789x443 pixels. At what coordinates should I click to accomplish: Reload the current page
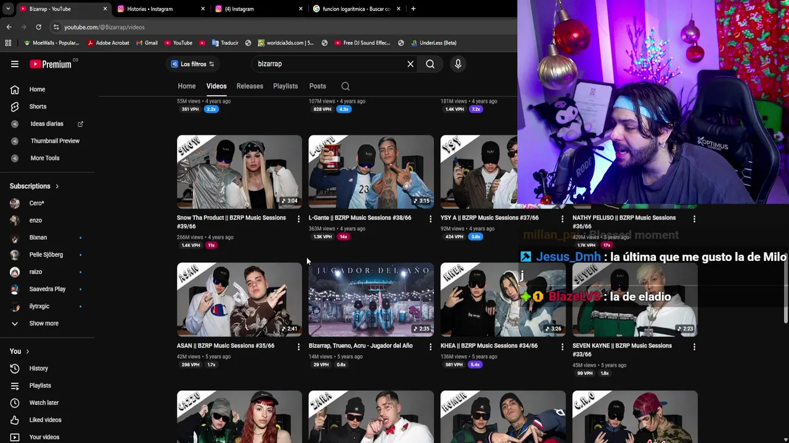(x=38, y=27)
